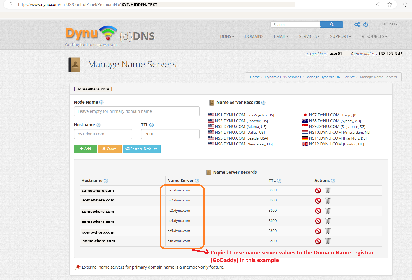412x280 pixels.
Task: Open the browser extensions icon
Action: [405, 4]
